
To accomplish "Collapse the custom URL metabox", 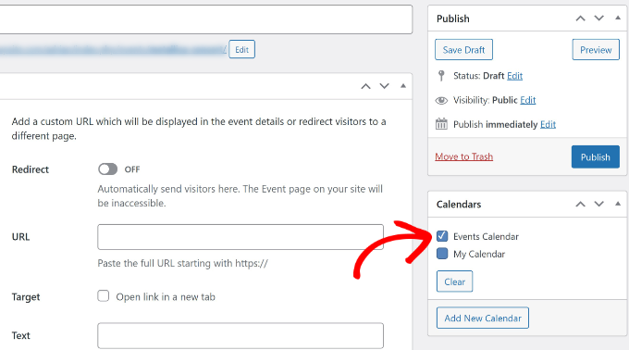I will [403, 86].
